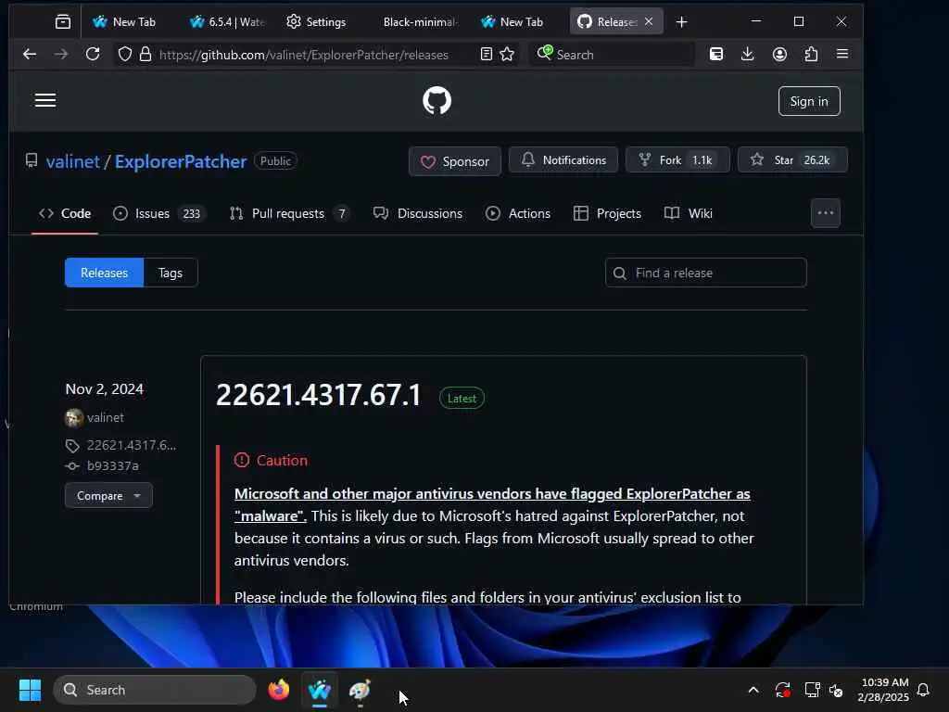Focus the Find a release search field
Screen dimensions: 949x712
705,273
